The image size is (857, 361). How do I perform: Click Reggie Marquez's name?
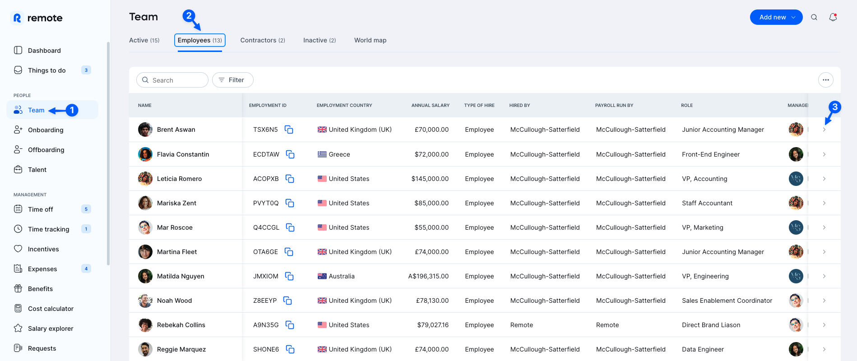coord(181,349)
